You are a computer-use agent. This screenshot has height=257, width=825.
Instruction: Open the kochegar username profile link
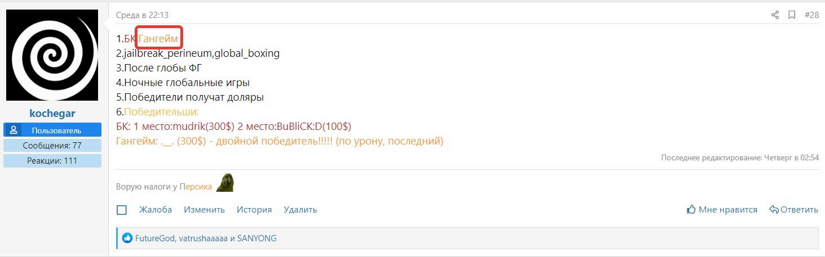52,113
